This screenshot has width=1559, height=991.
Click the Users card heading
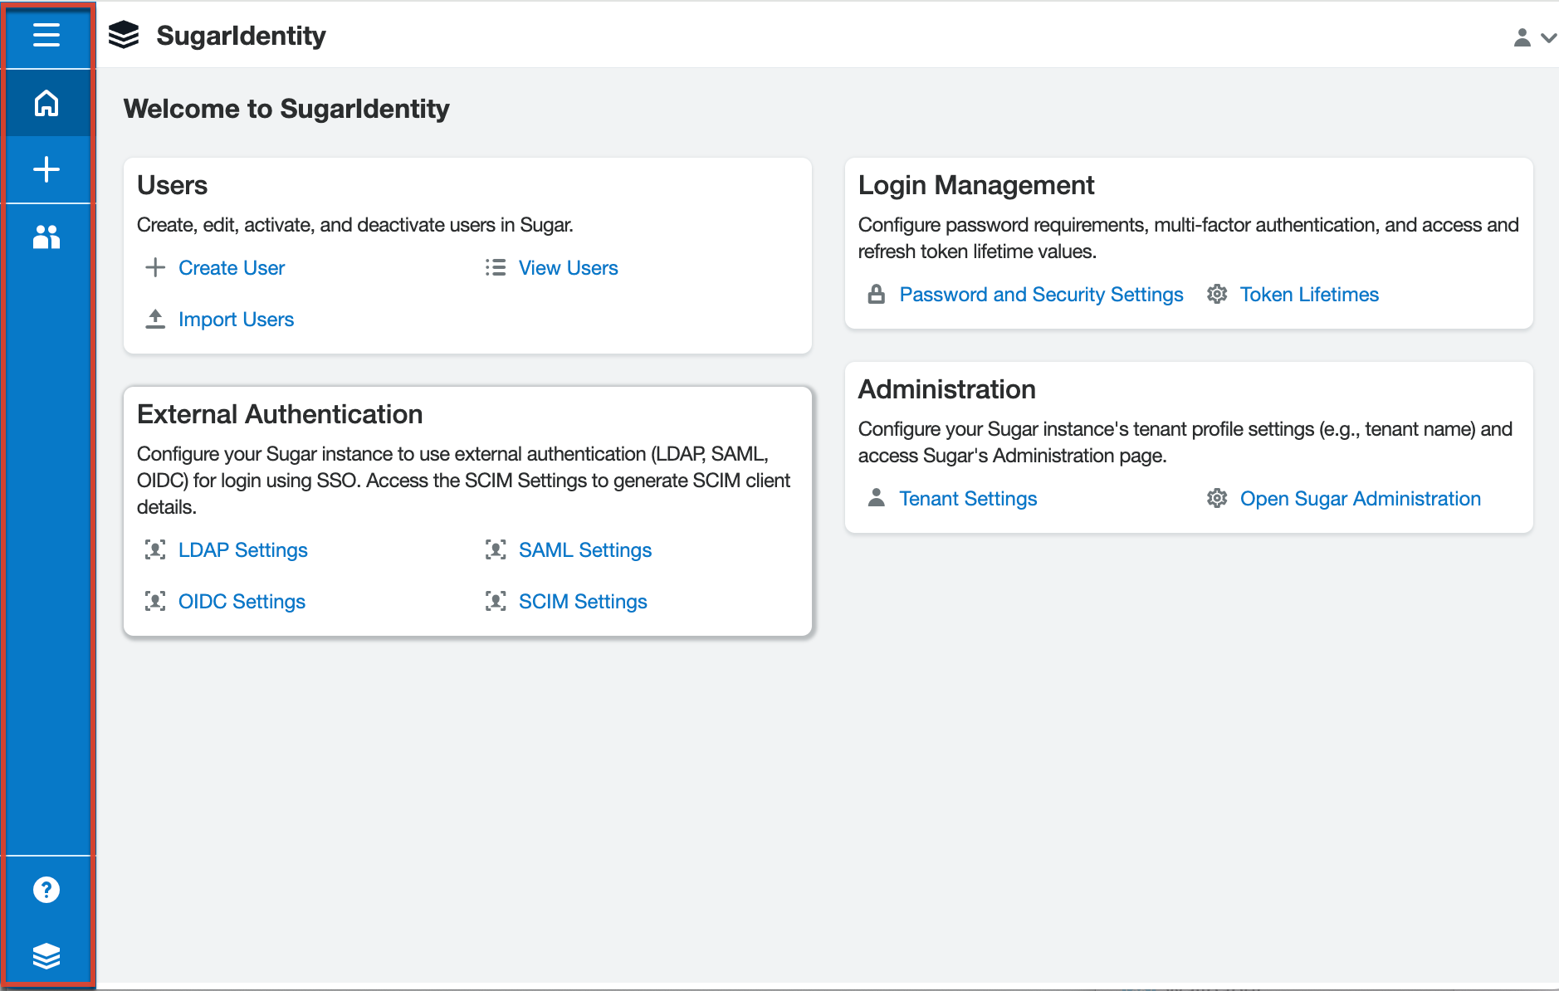(172, 185)
